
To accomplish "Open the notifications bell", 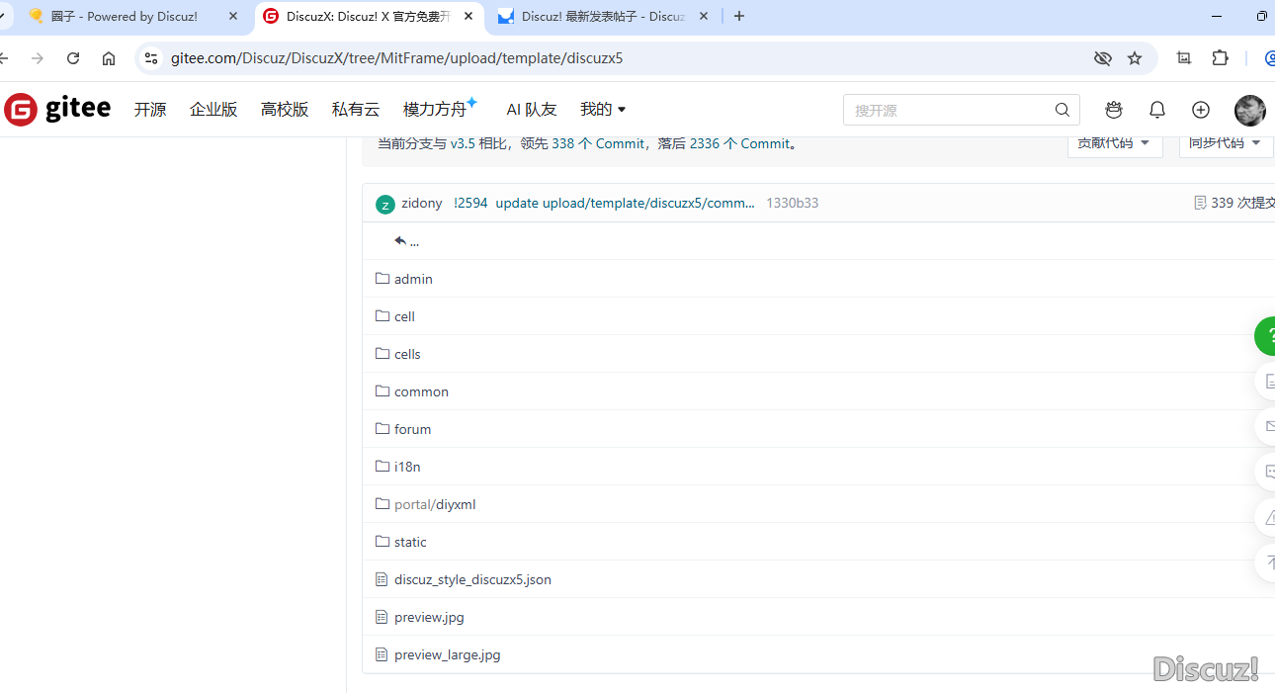I will (1156, 110).
